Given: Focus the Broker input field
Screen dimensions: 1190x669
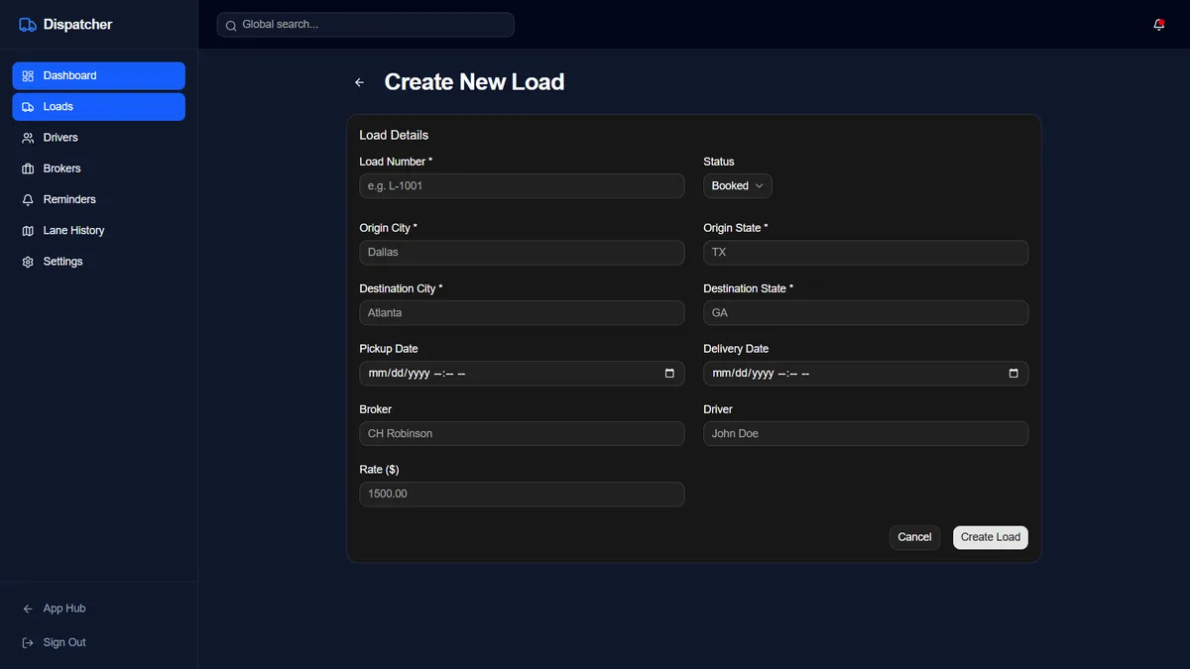Looking at the screenshot, I should pyautogui.click(x=522, y=434).
